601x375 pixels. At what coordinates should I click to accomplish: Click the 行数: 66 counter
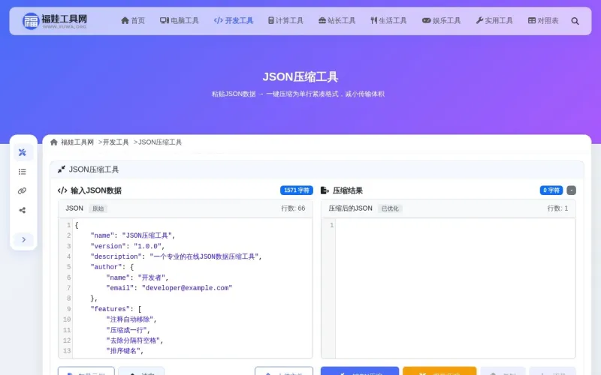(293, 208)
